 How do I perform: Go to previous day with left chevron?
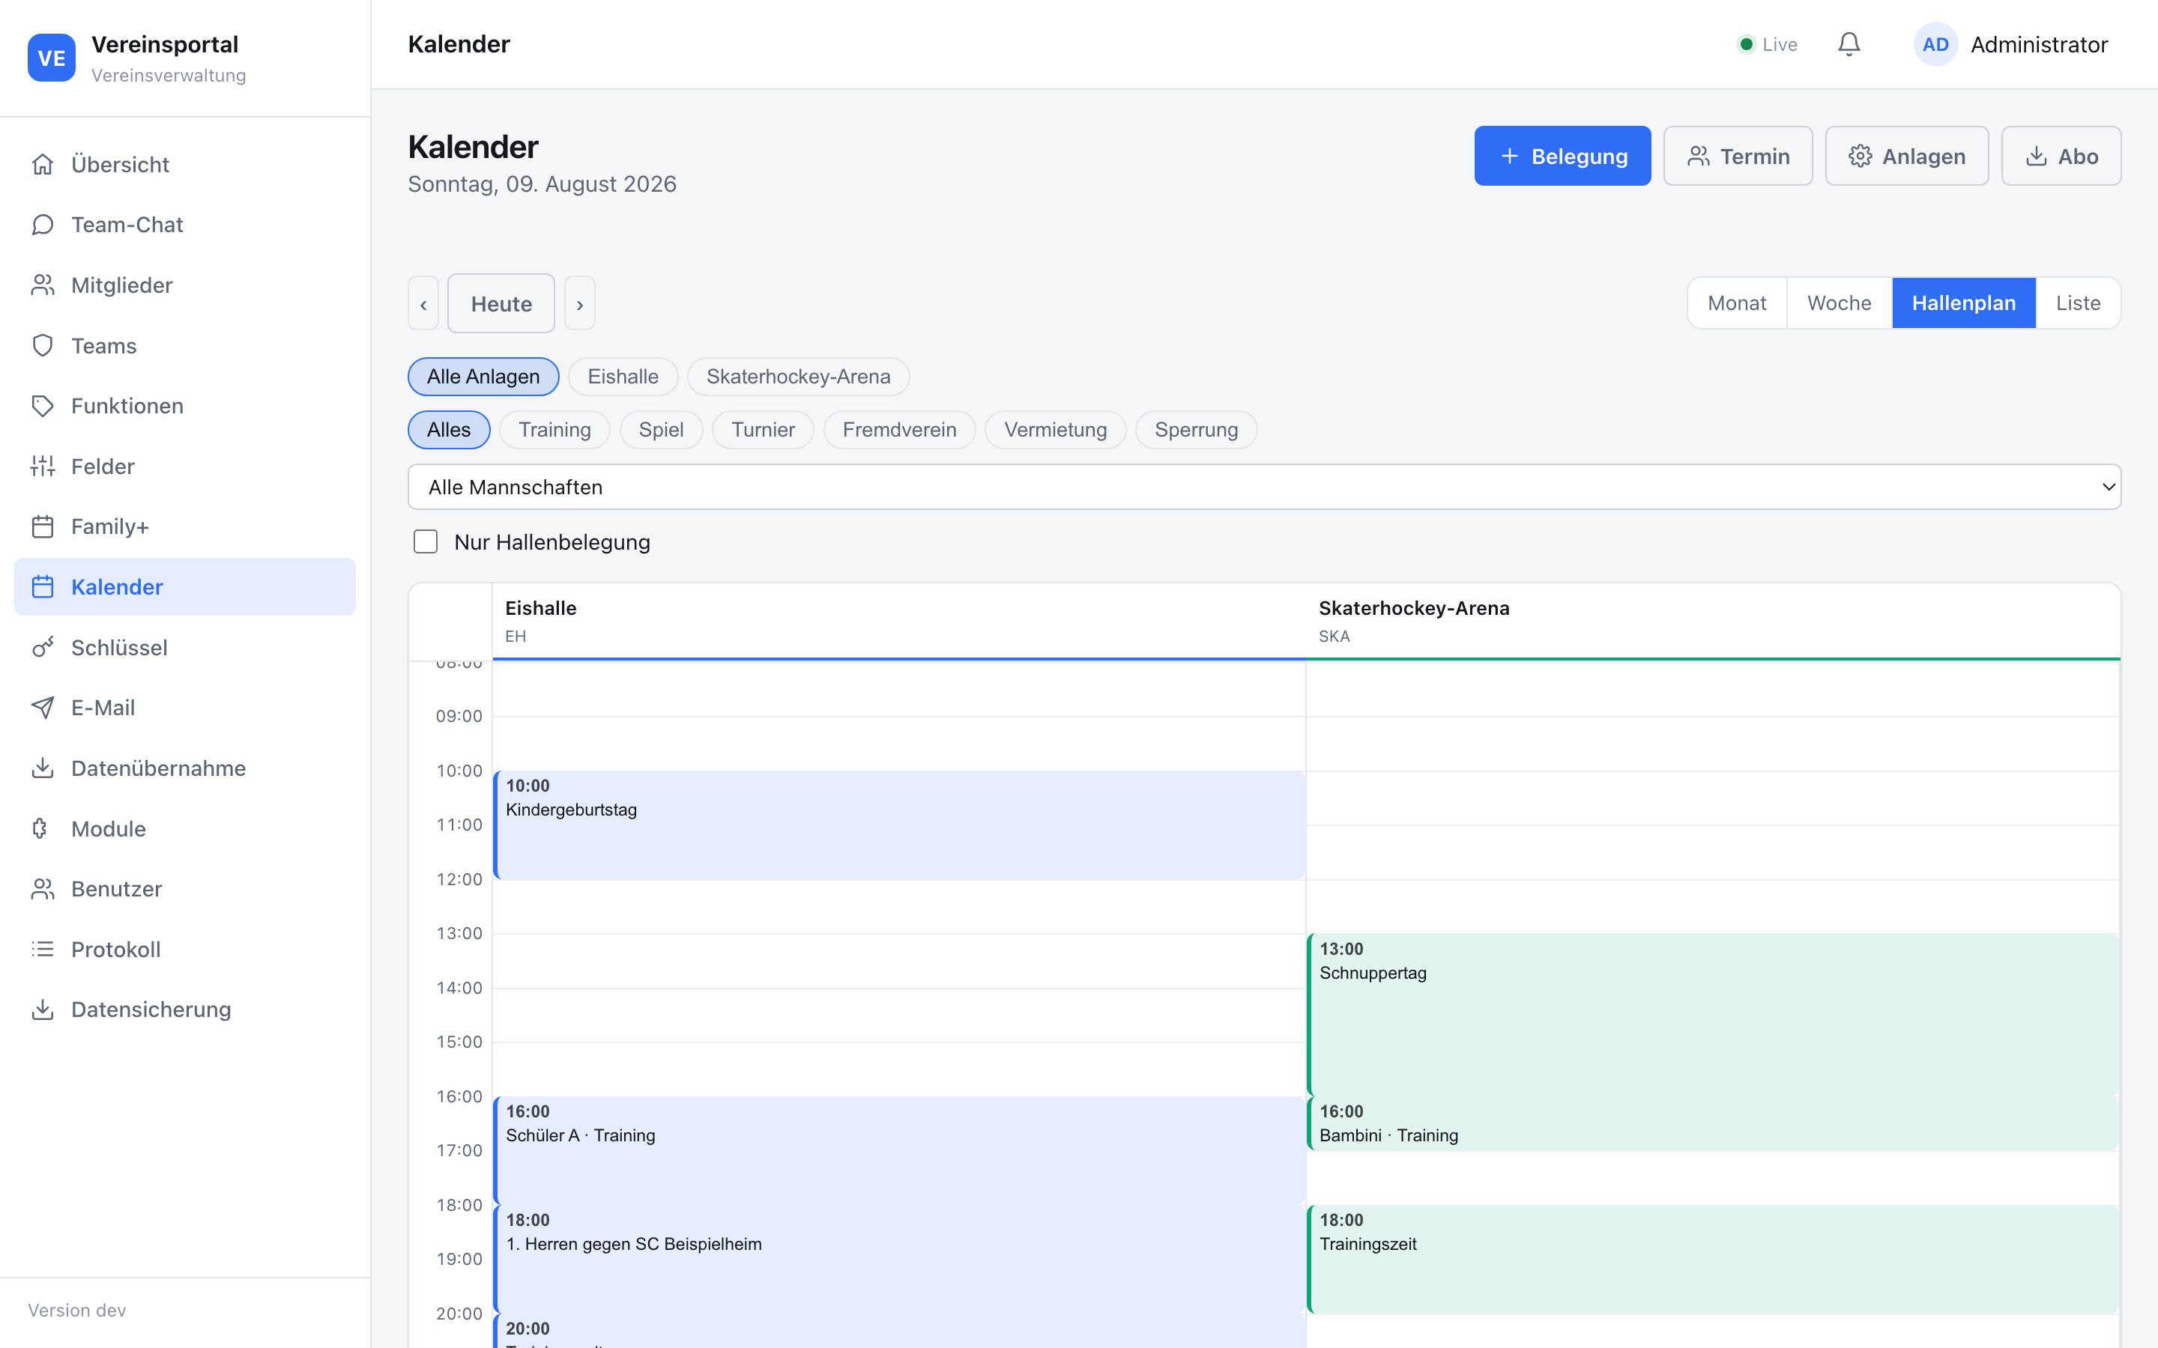coord(423,304)
